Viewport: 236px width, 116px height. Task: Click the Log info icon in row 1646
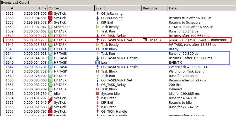tap(98, 62)
